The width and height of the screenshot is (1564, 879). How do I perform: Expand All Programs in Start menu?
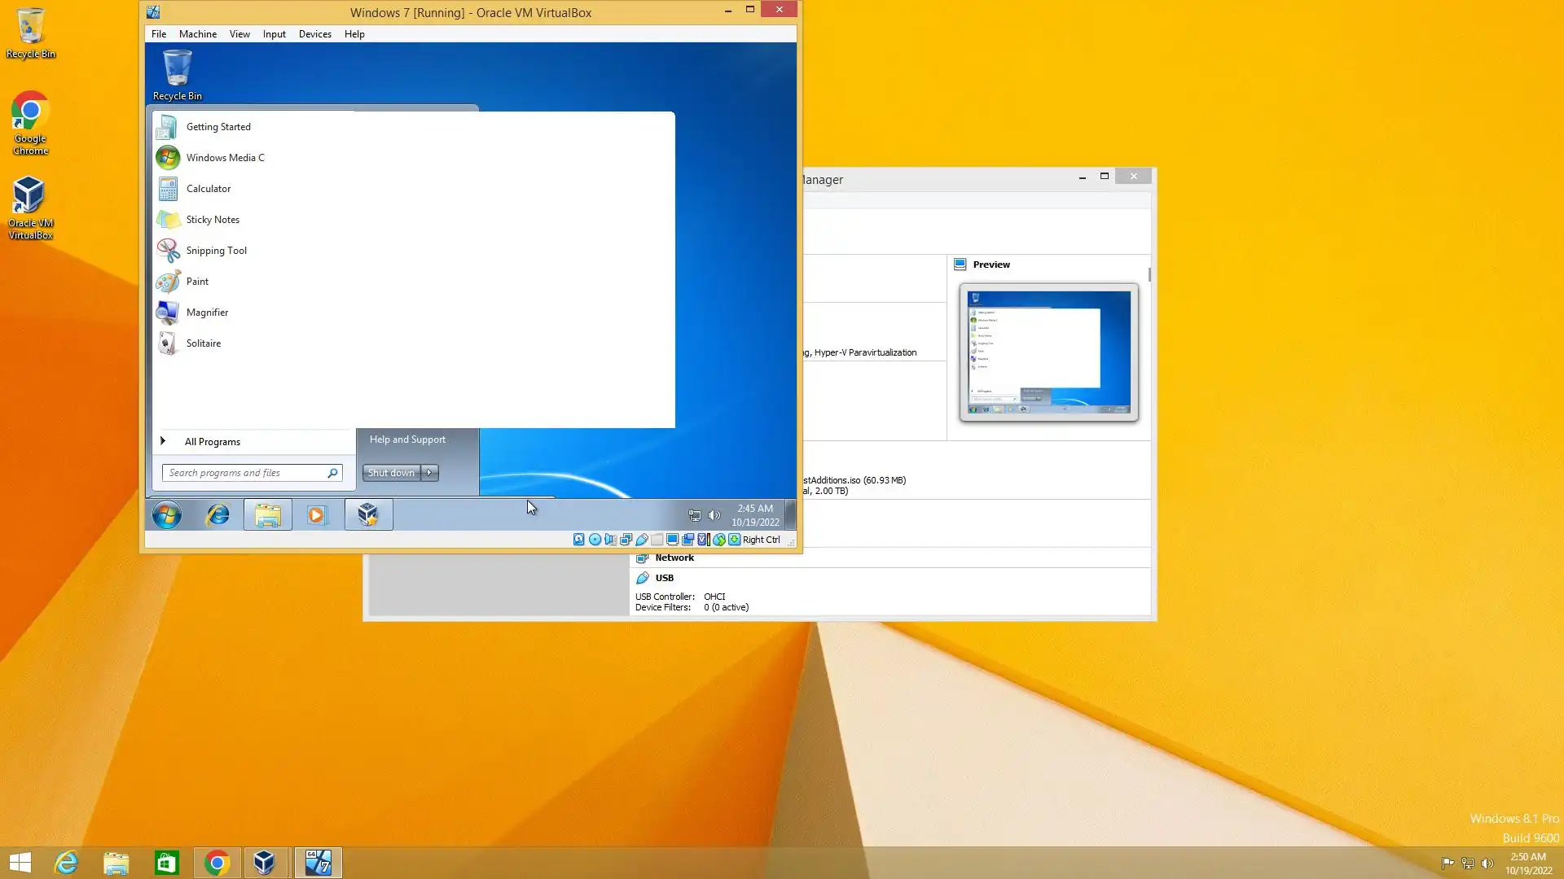[212, 442]
